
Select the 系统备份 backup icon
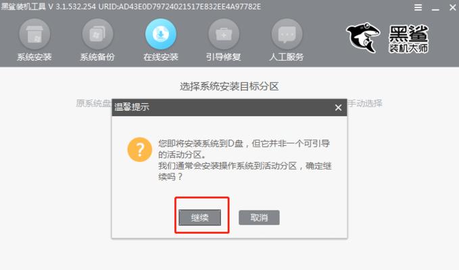[x=97, y=34]
